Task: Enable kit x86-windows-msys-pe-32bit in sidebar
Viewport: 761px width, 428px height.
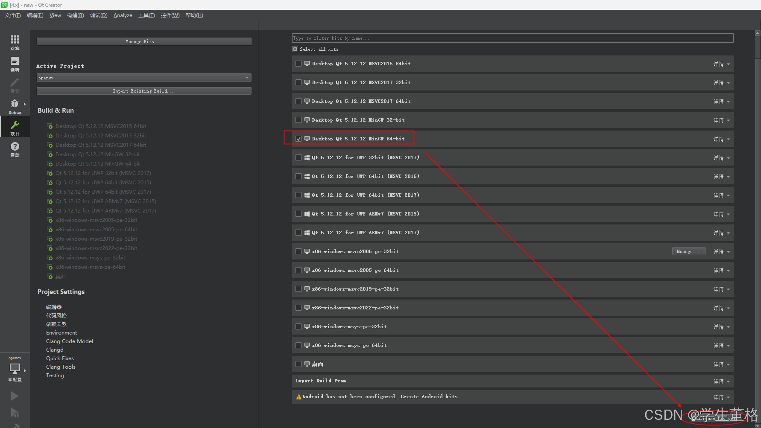Action: (90, 258)
